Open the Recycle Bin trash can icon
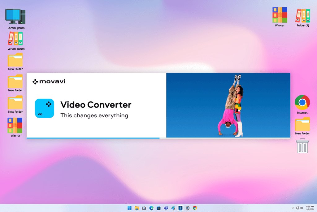This screenshot has width=317, height=212. pyautogui.click(x=302, y=146)
